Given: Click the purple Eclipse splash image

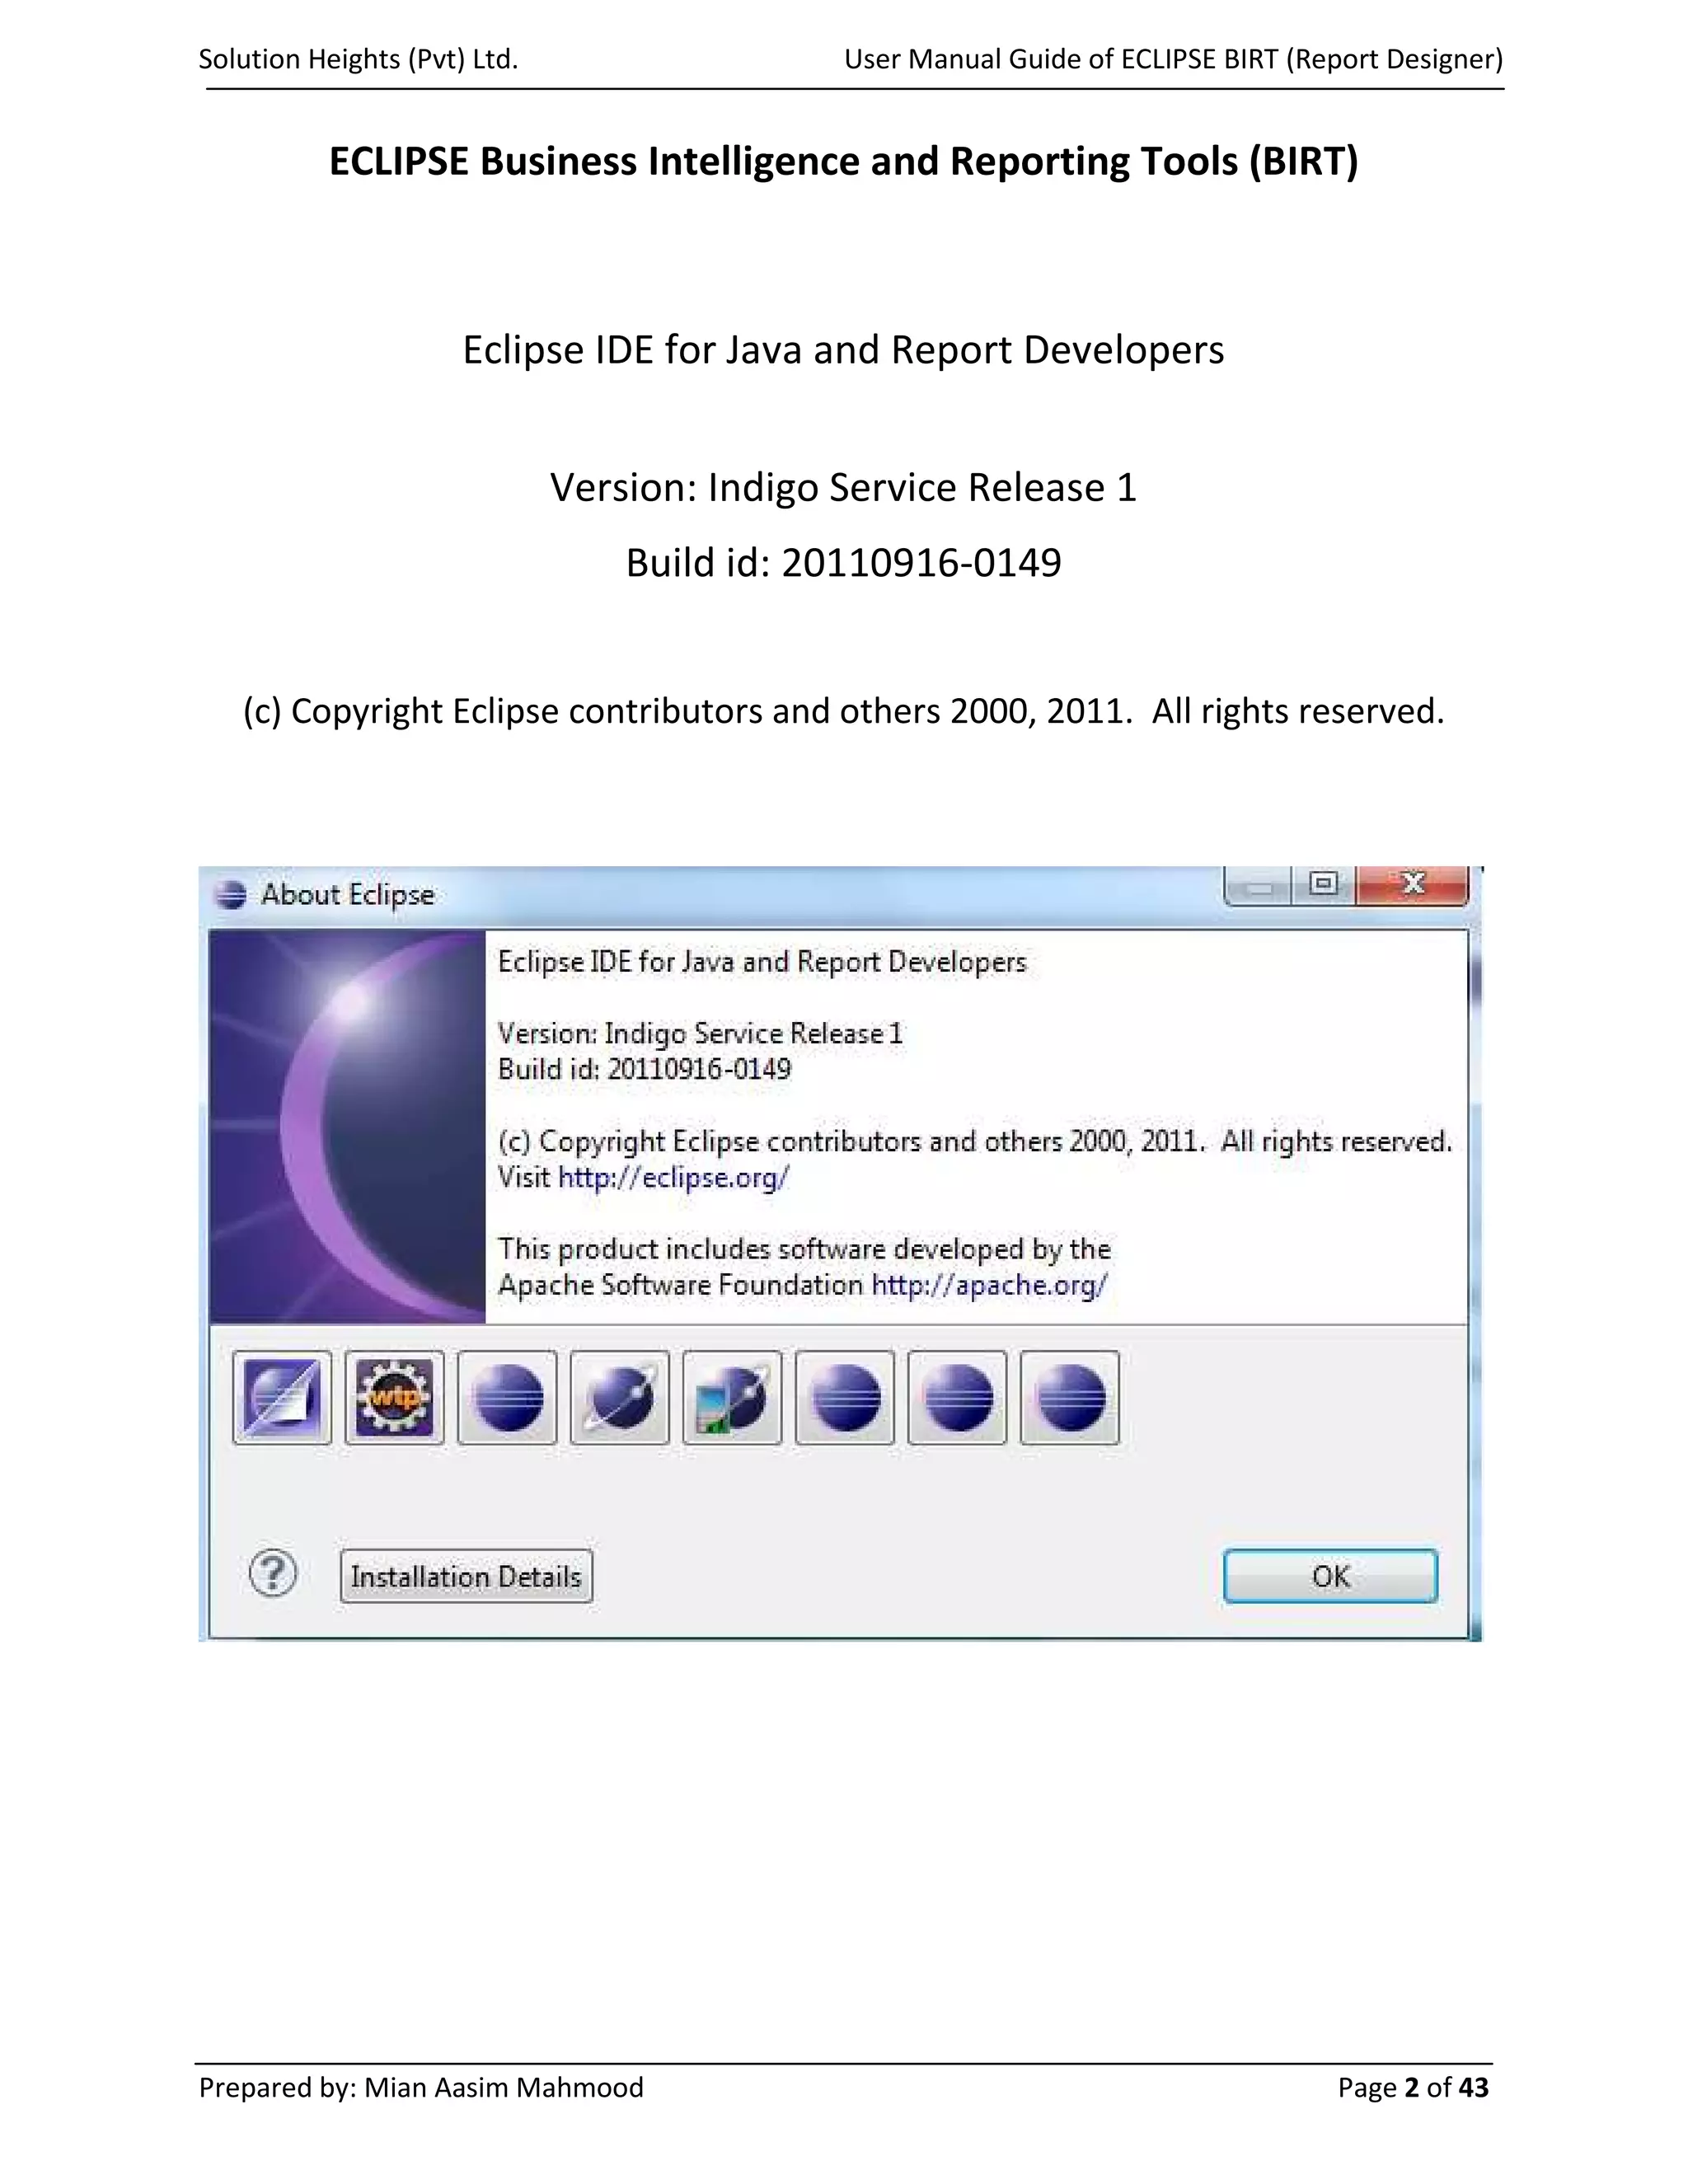Looking at the screenshot, I should [x=347, y=1126].
